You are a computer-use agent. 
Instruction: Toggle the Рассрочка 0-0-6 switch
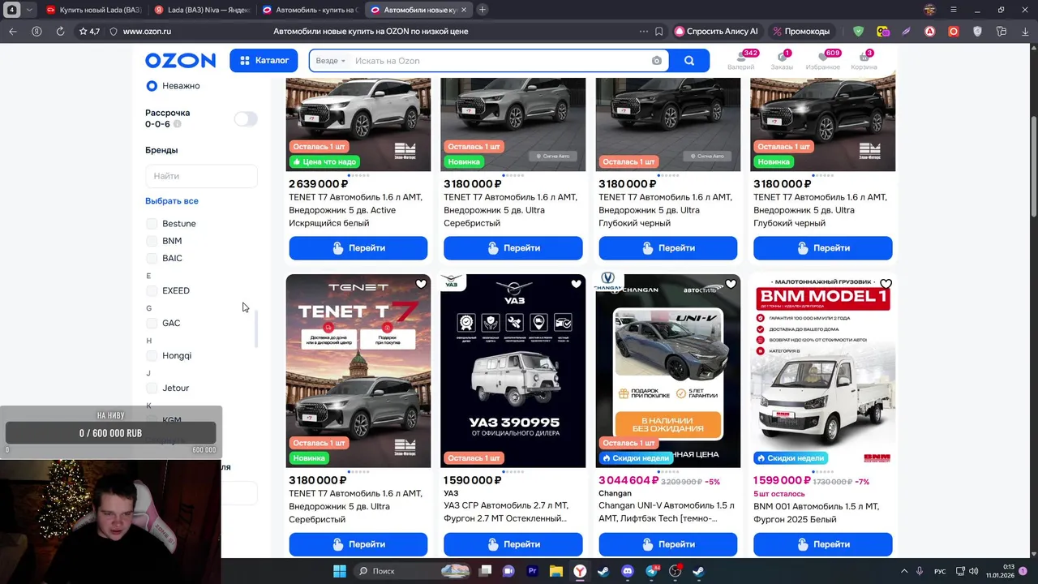[245, 118]
